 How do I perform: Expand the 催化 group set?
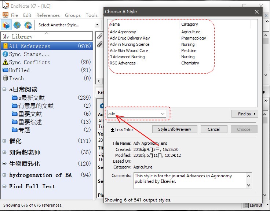pos(4,141)
